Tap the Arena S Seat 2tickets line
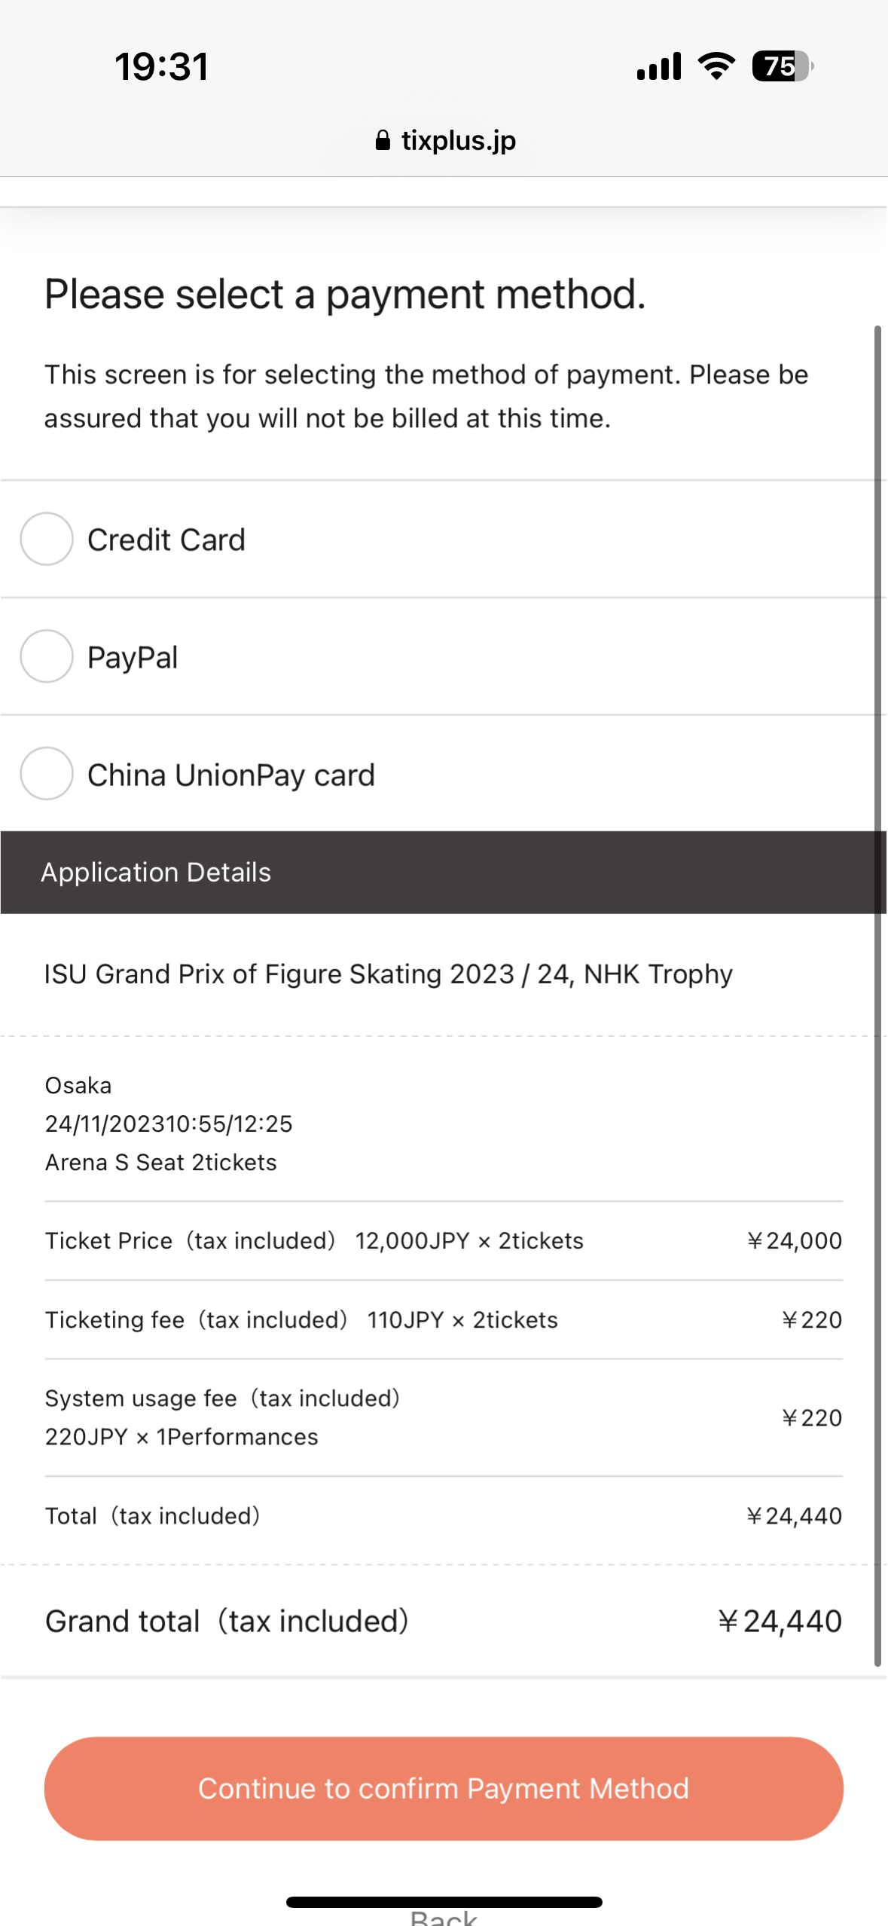The height and width of the screenshot is (1926, 888). [x=161, y=1163]
